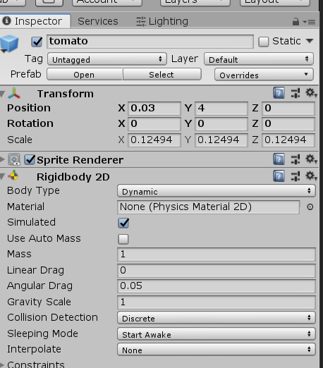The height and width of the screenshot is (368, 323).
Task: Click the Prefab Open button
Action: point(85,75)
